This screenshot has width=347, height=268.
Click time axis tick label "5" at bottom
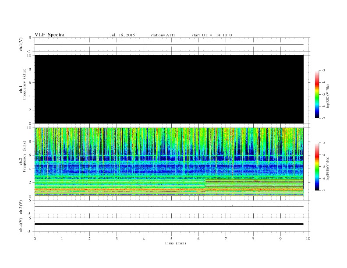point(171,239)
